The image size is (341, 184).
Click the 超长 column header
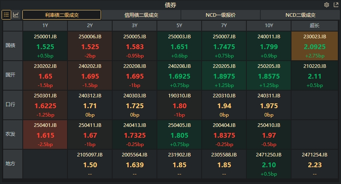coord(314,26)
